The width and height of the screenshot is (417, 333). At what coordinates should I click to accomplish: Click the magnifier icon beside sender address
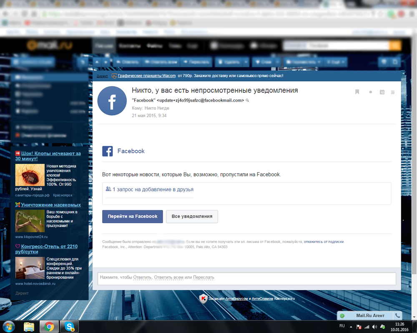pos(247,100)
